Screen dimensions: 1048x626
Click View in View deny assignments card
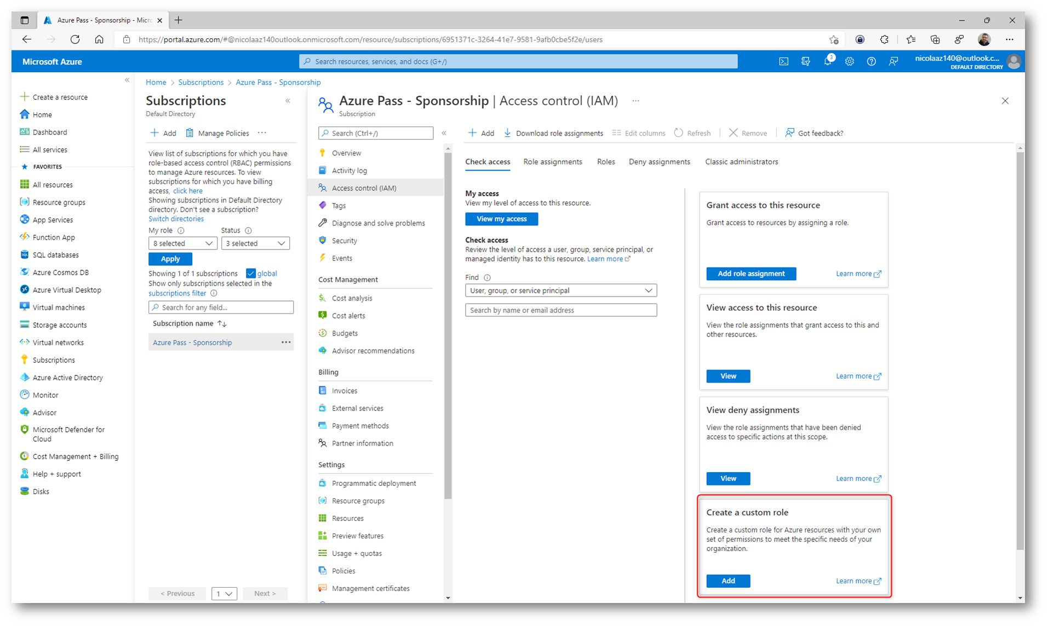[x=728, y=478]
